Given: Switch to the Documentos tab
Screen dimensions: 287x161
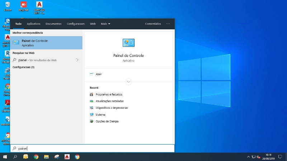Looking at the screenshot, I should tap(53, 24).
